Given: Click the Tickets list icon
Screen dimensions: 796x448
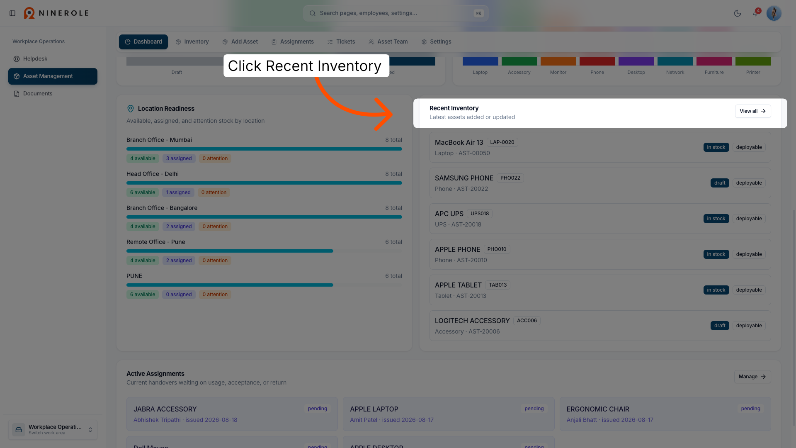Looking at the screenshot, I should 330,42.
